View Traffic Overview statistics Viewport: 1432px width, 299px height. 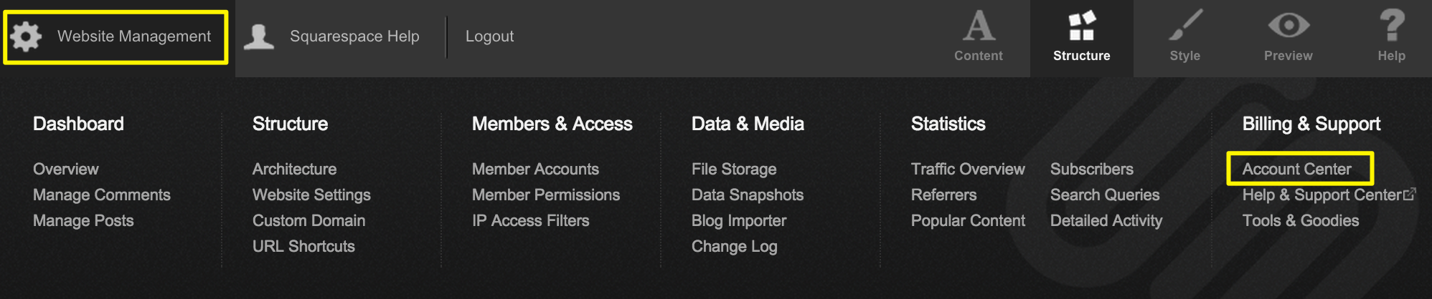968,169
